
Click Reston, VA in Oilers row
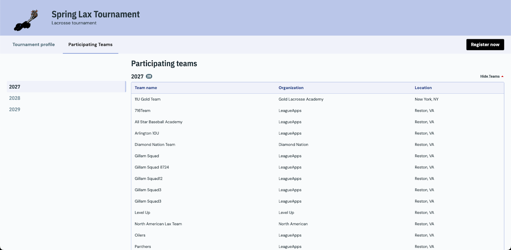coord(424,235)
